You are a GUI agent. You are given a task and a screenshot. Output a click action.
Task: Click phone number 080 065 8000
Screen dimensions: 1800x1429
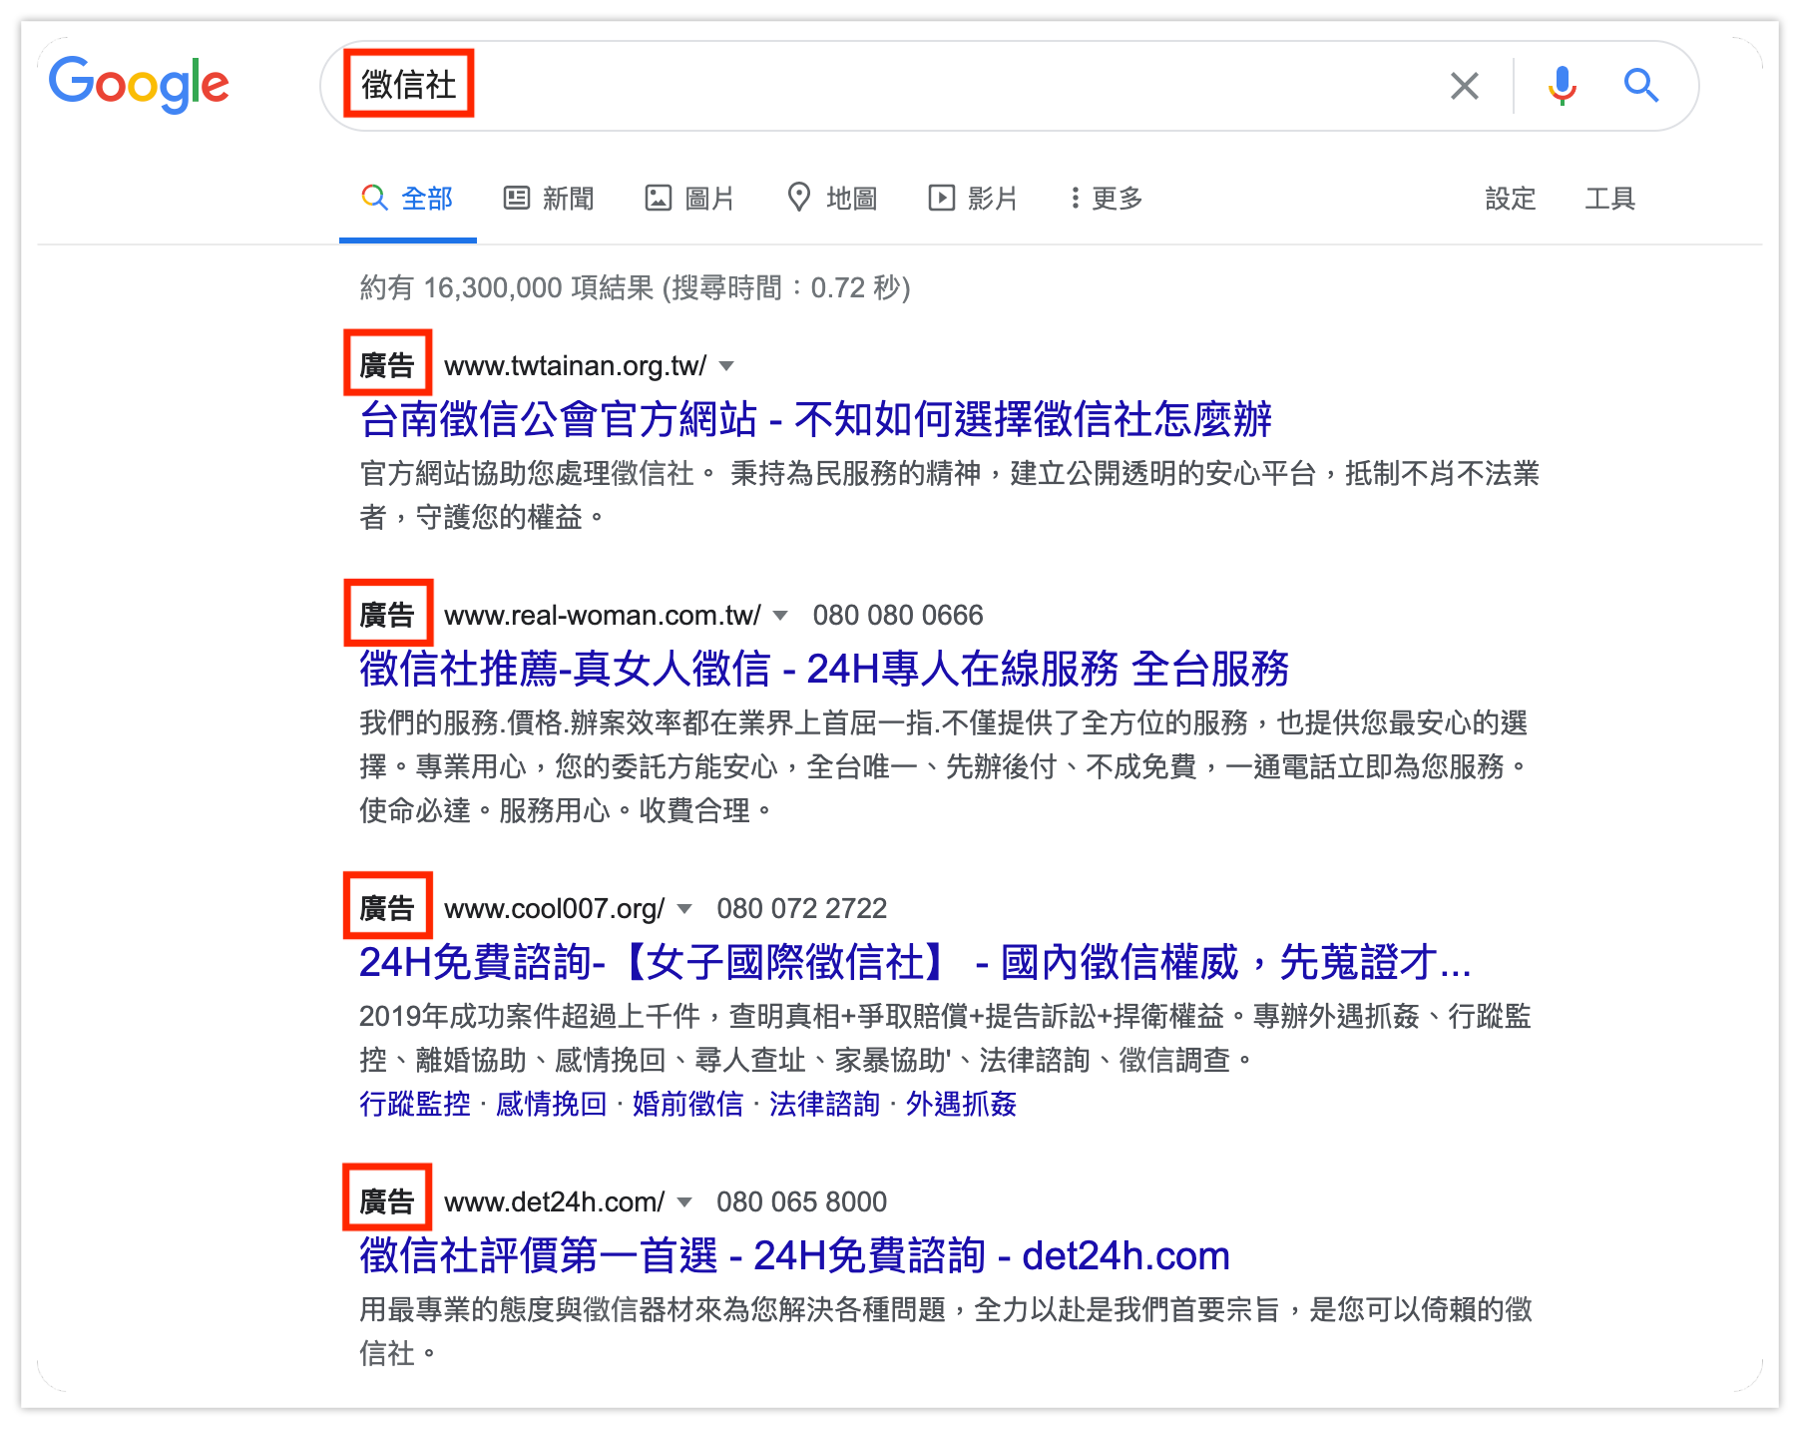pos(802,1202)
